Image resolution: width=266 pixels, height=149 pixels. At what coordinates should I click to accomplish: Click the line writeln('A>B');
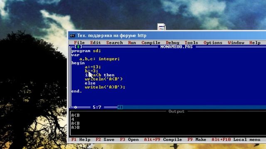pyautogui.click(x=105, y=87)
